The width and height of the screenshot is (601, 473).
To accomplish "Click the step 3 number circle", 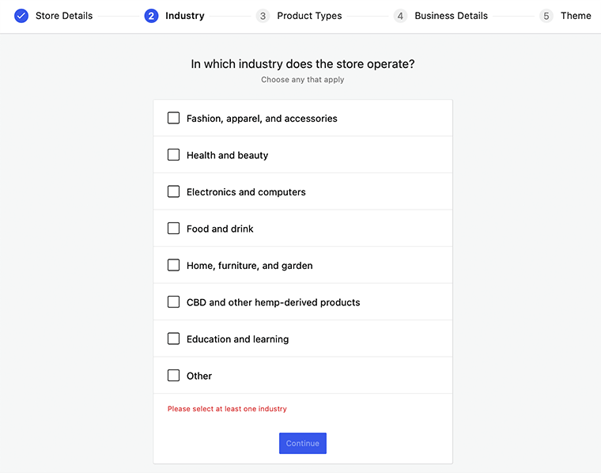I will tap(263, 16).
